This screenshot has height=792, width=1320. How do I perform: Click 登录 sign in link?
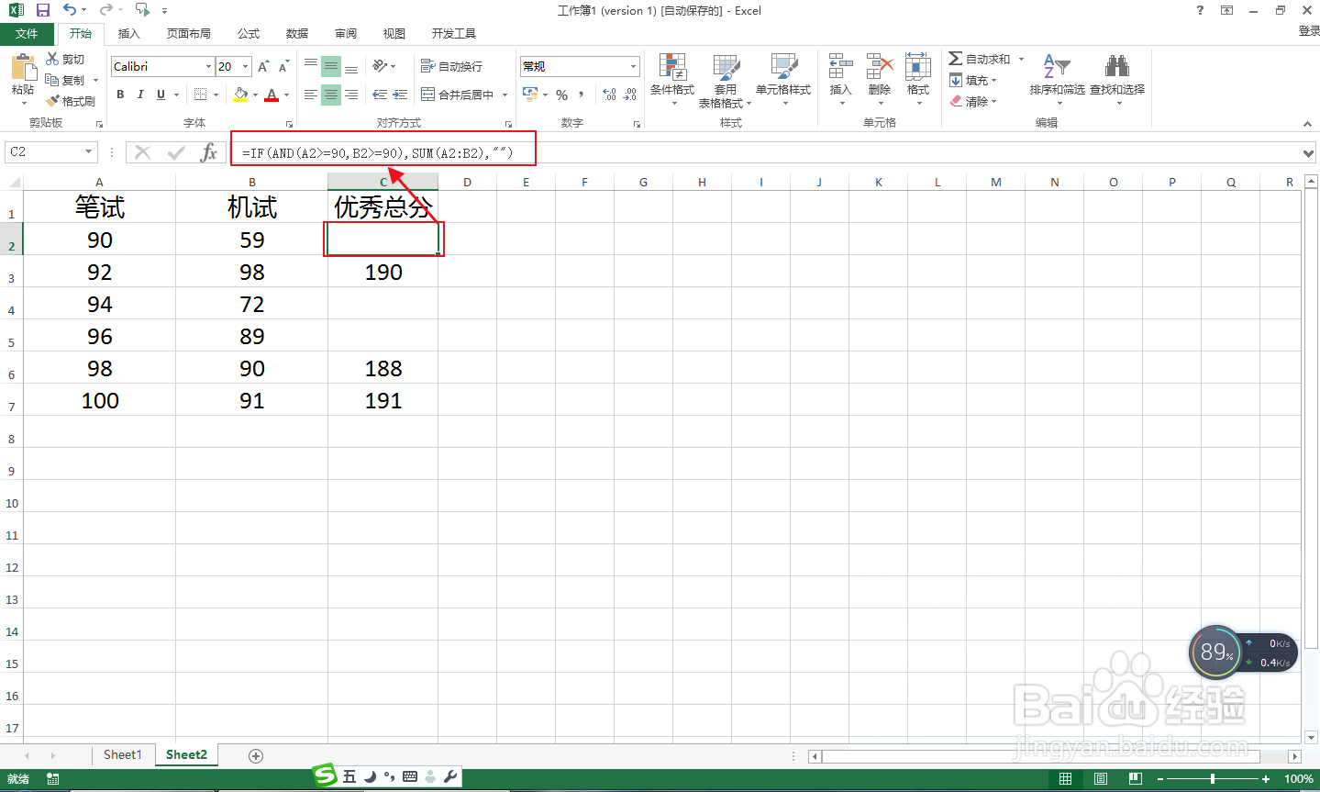click(x=1309, y=31)
